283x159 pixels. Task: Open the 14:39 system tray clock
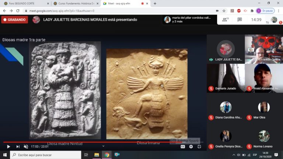pos(265,155)
